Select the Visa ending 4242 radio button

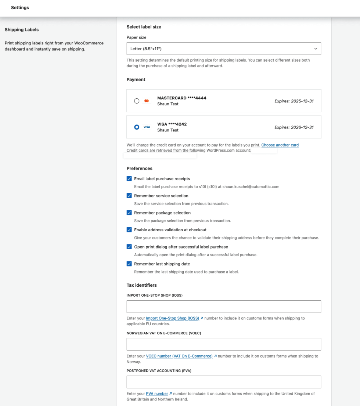tap(137, 127)
